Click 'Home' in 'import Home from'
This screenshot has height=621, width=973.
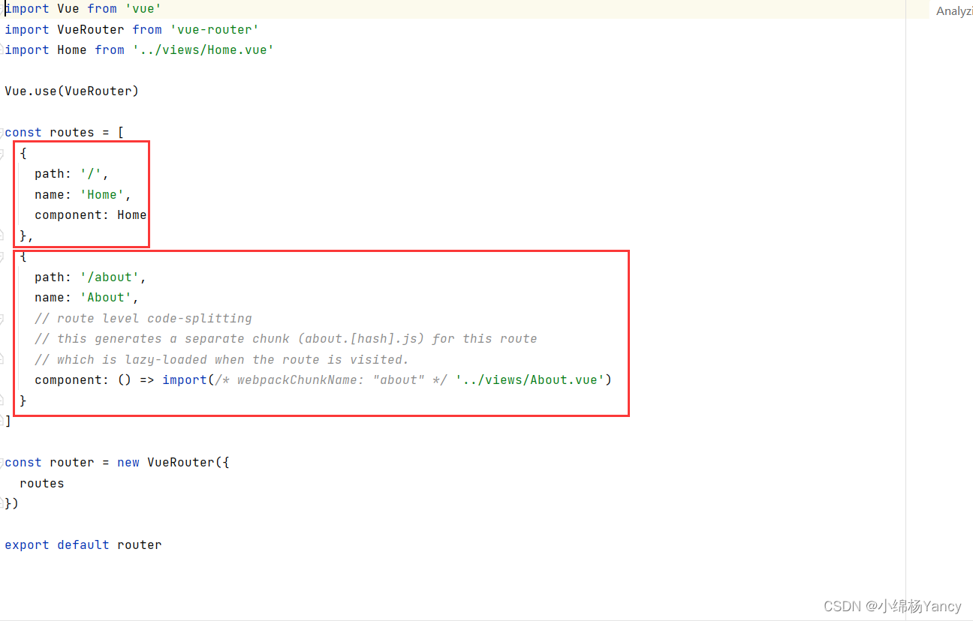click(x=72, y=50)
